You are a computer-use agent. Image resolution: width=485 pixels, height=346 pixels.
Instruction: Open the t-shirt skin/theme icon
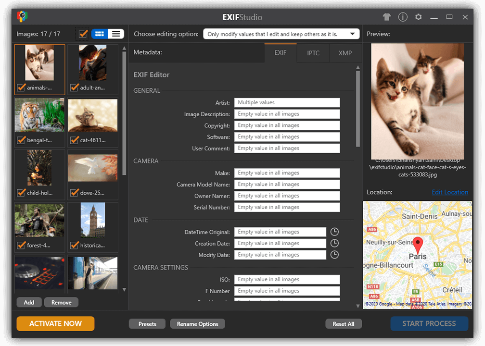coord(387,17)
